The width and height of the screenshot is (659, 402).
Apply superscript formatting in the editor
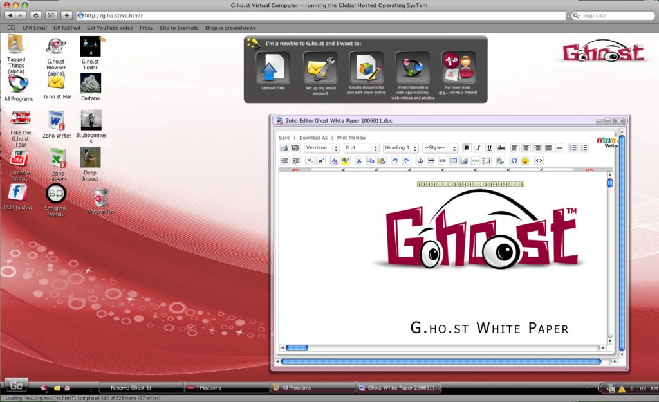click(321, 160)
